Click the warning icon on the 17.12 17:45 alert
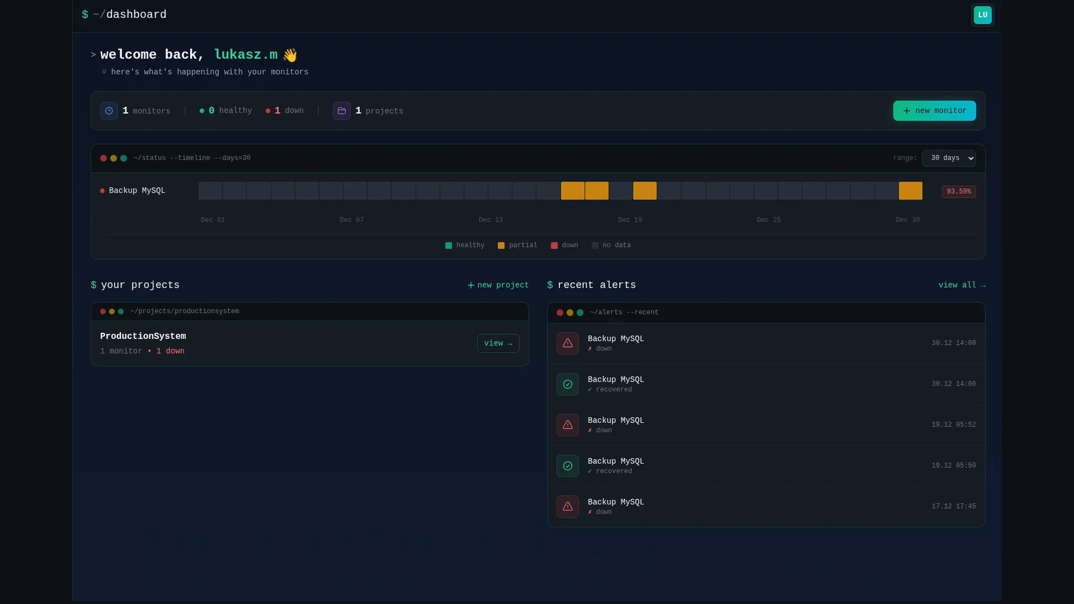The image size is (1074, 604). click(567, 507)
